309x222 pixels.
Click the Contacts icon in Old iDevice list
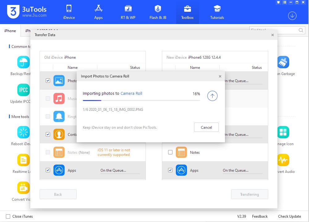[x=59, y=134]
